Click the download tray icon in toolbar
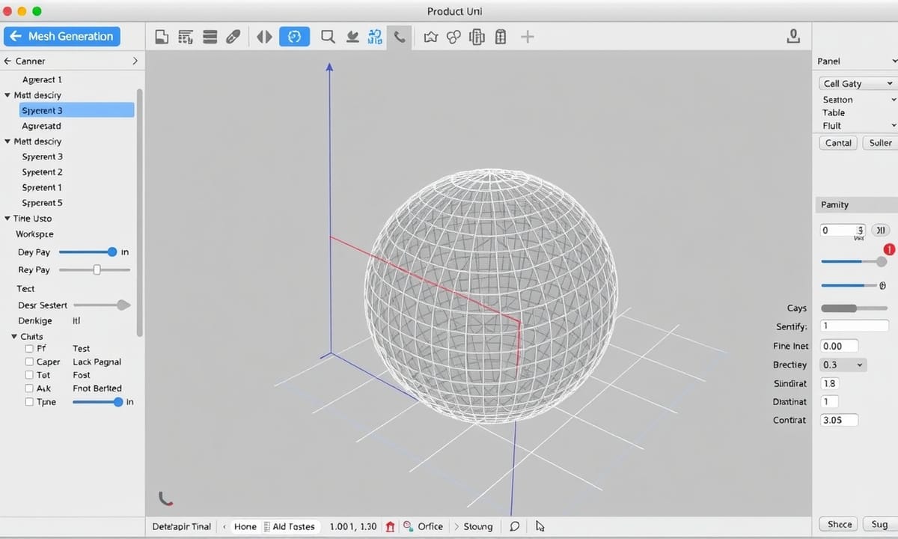This screenshot has width=898, height=539. pos(352,37)
